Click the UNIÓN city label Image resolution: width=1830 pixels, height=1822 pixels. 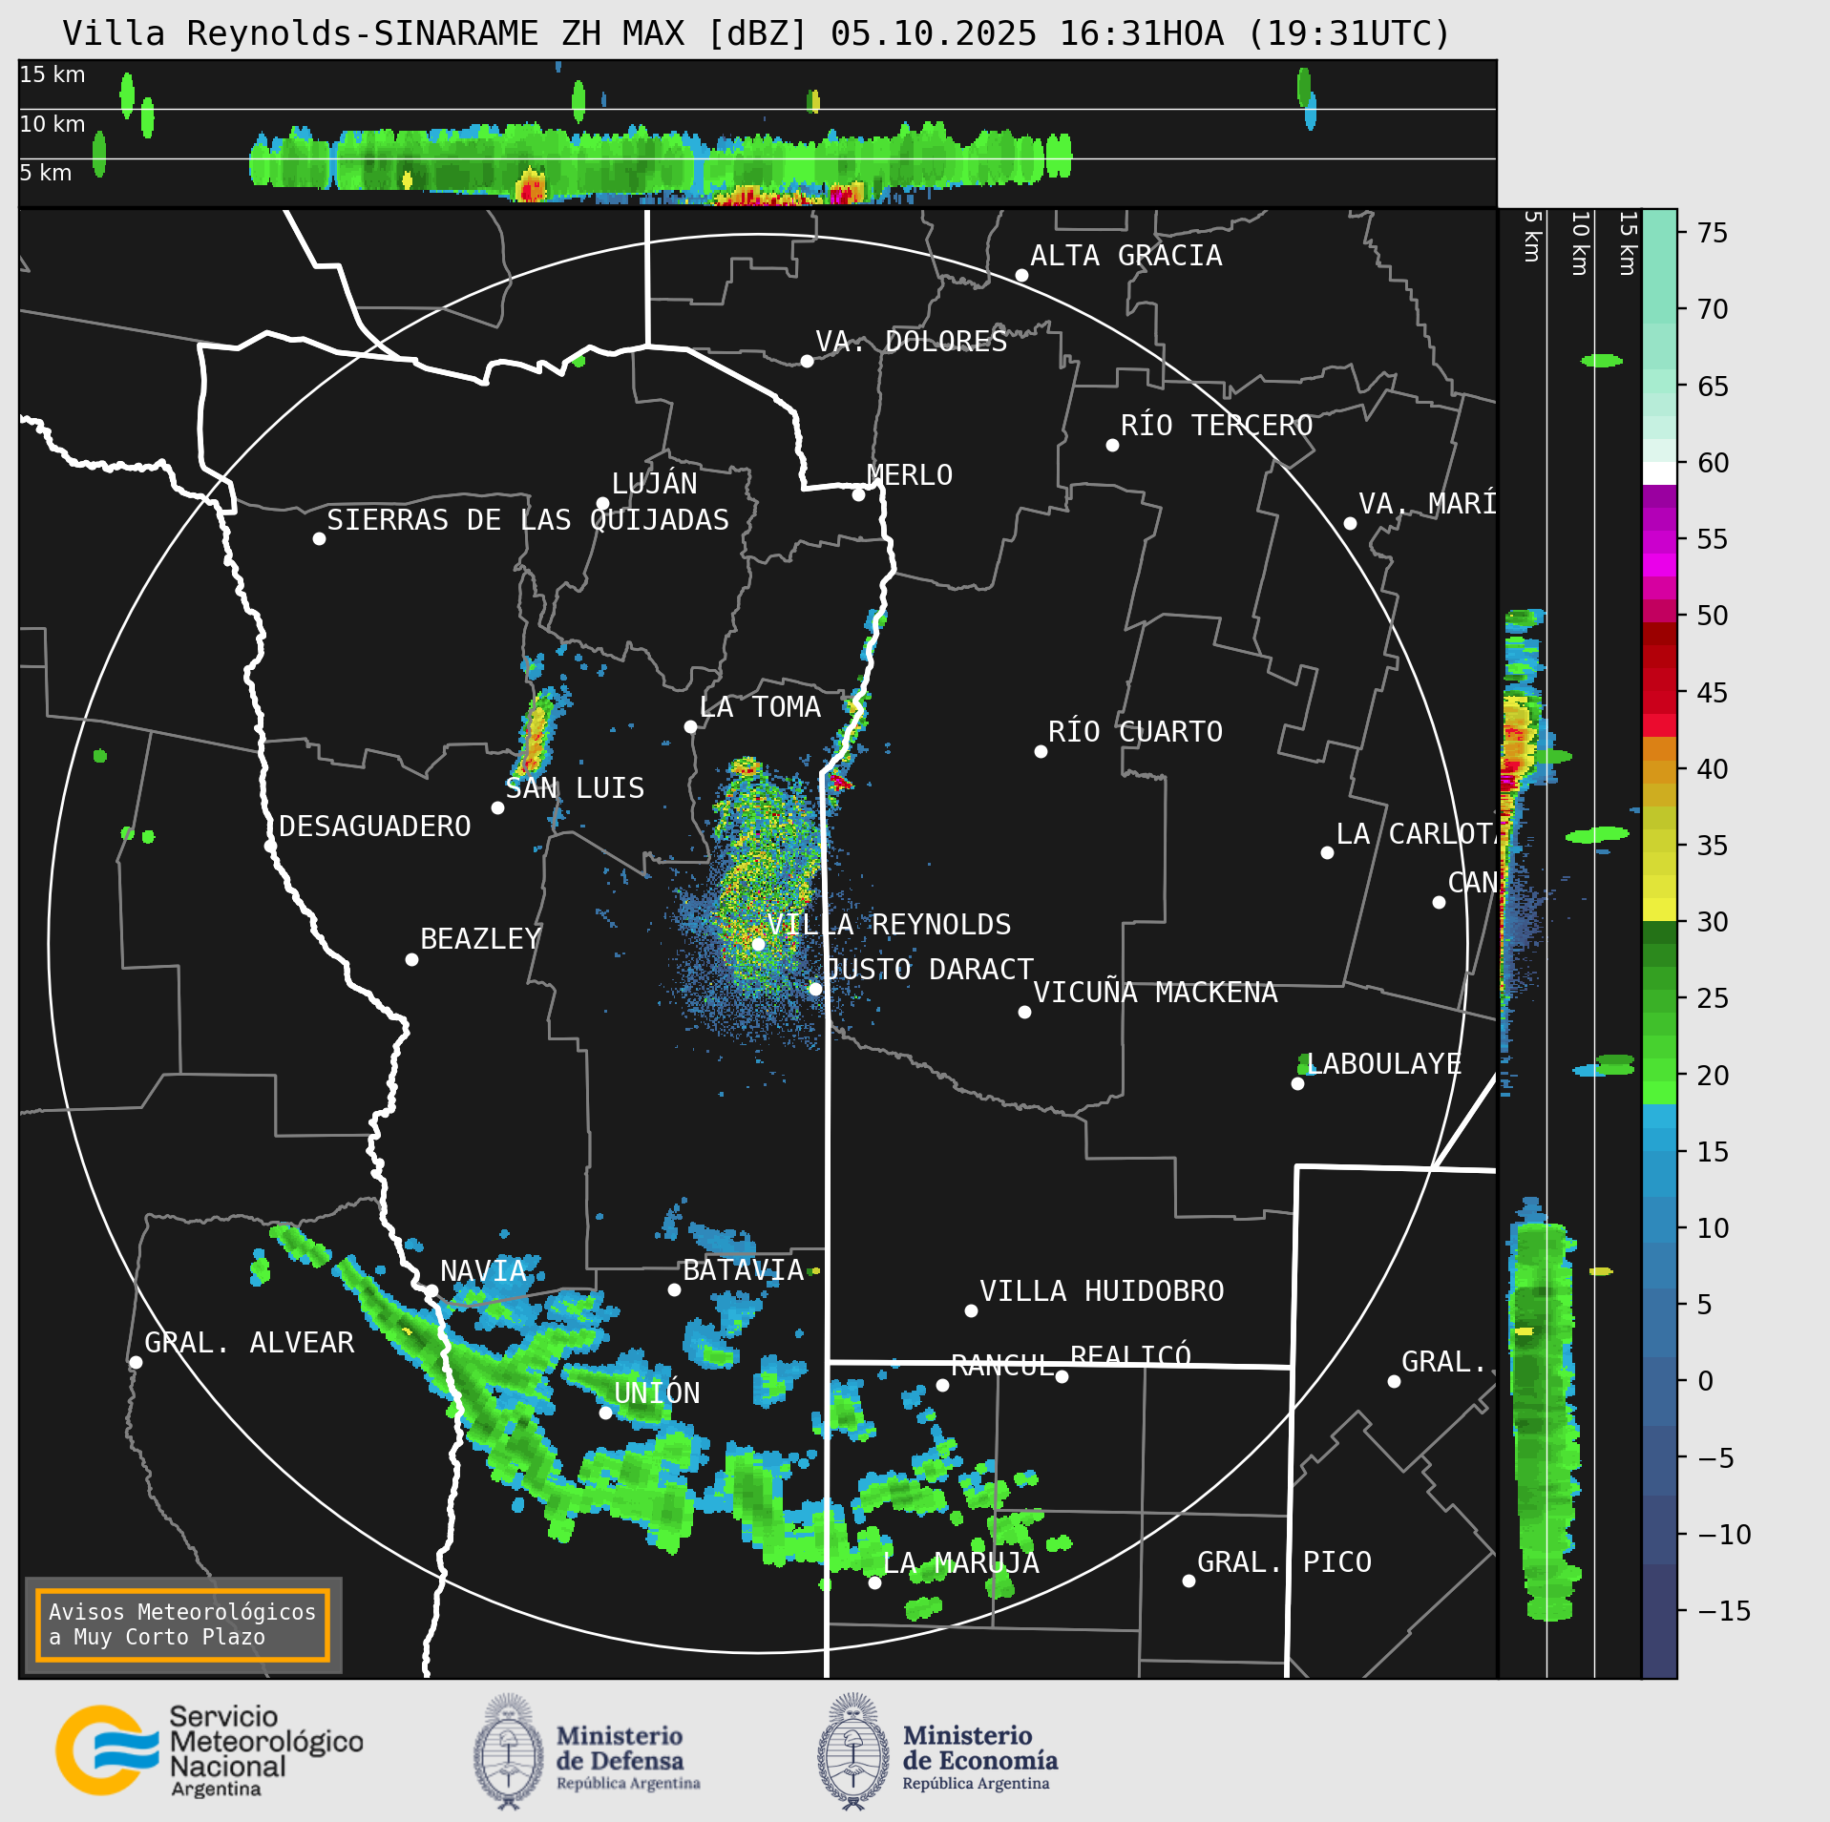(657, 1393)
